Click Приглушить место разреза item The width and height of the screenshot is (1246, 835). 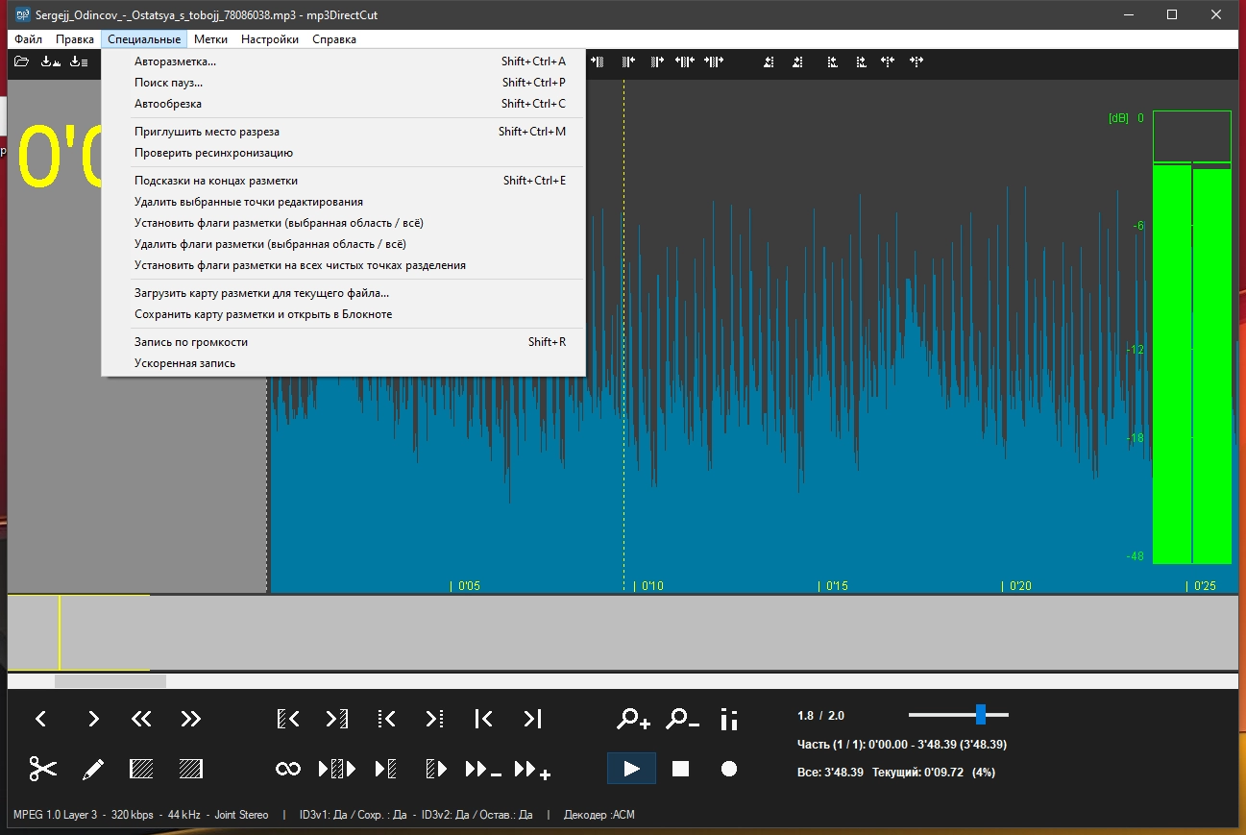(x=207, y=132)
